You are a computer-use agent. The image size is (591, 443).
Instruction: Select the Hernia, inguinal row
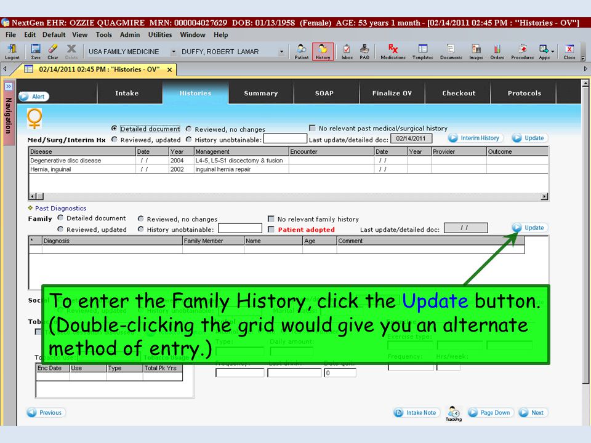(x=288, y=169)
